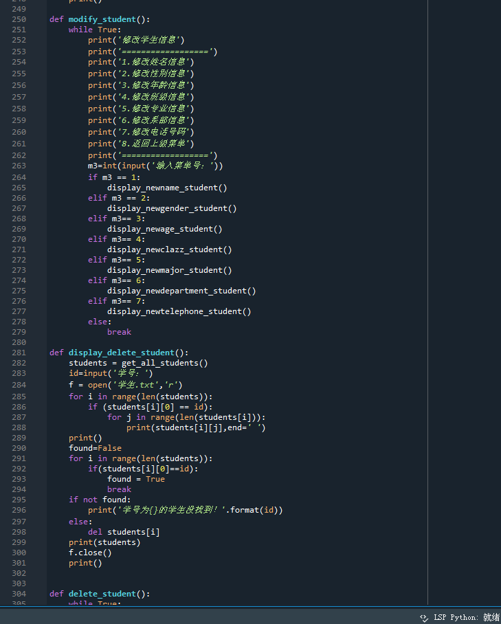
Task: Click 'print(students)' on line 299
Action: coord(104,542)
